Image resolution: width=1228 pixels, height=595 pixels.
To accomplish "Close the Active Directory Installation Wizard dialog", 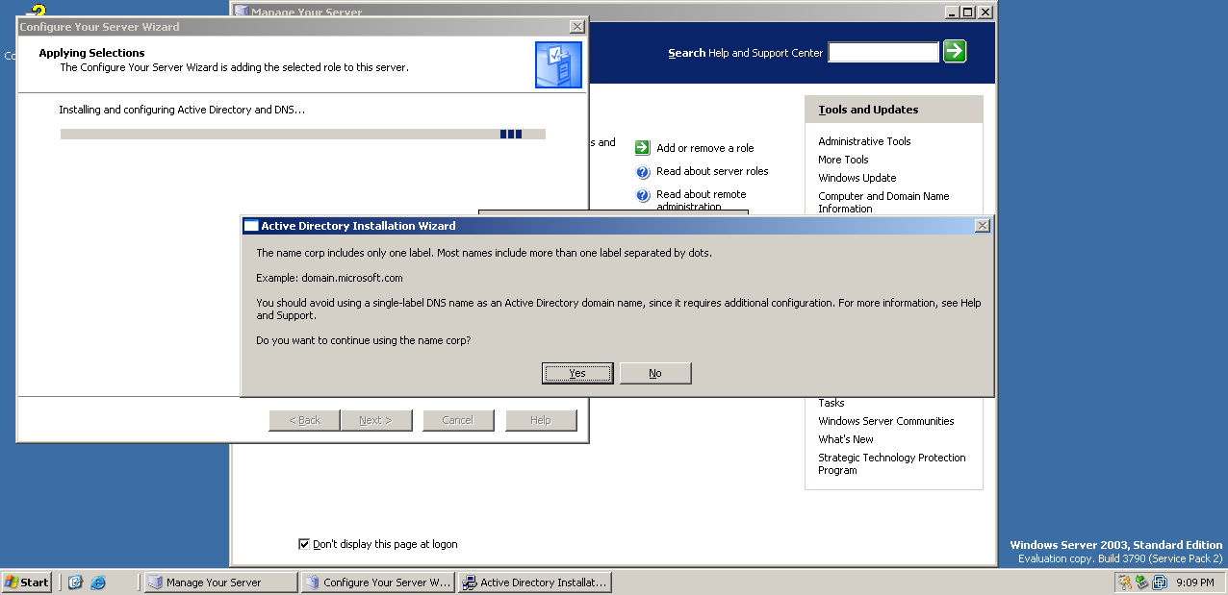I will point(982,226).
